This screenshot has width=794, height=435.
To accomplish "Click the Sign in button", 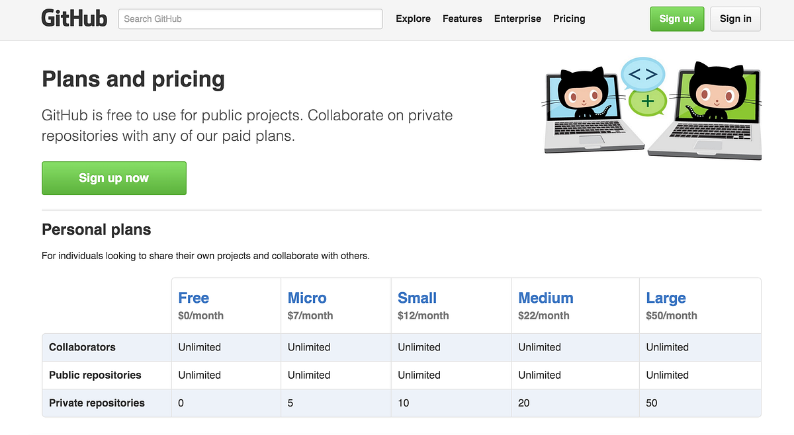I will pyautogui.click(x=735, y=19).
